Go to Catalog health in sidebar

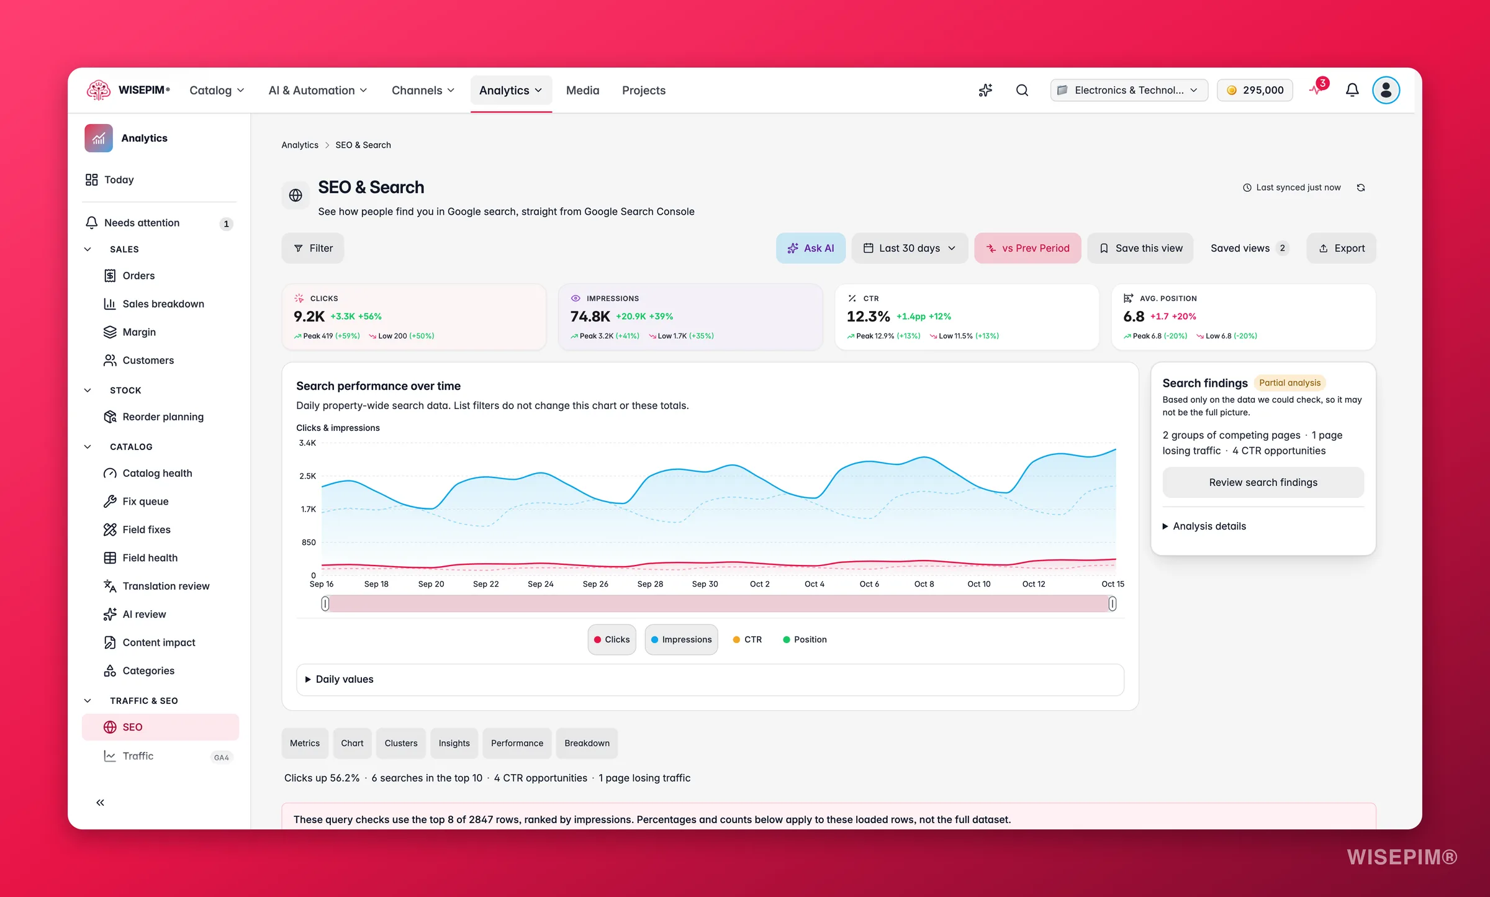(x=160, y=473)
